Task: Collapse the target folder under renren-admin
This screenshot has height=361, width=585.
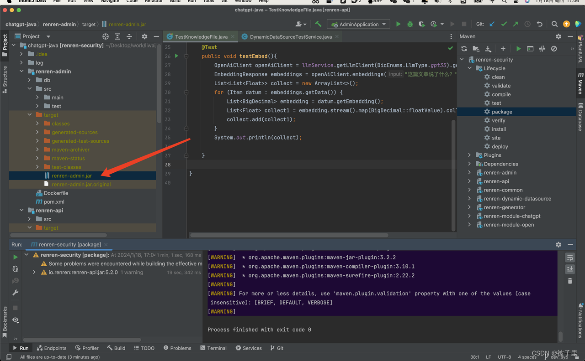Action: (30, 115)
